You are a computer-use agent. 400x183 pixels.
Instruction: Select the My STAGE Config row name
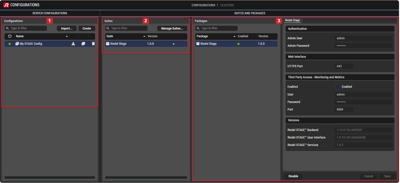31,44
